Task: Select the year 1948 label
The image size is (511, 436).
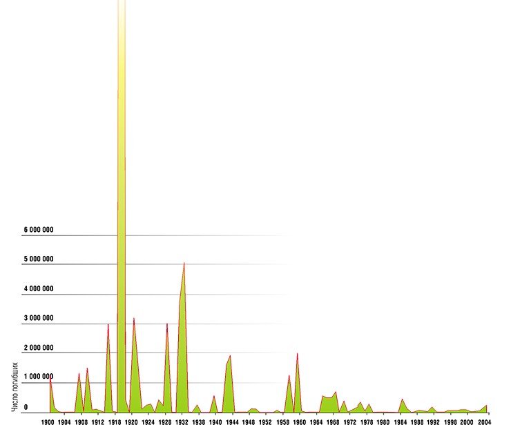Action: coord(249,423)
